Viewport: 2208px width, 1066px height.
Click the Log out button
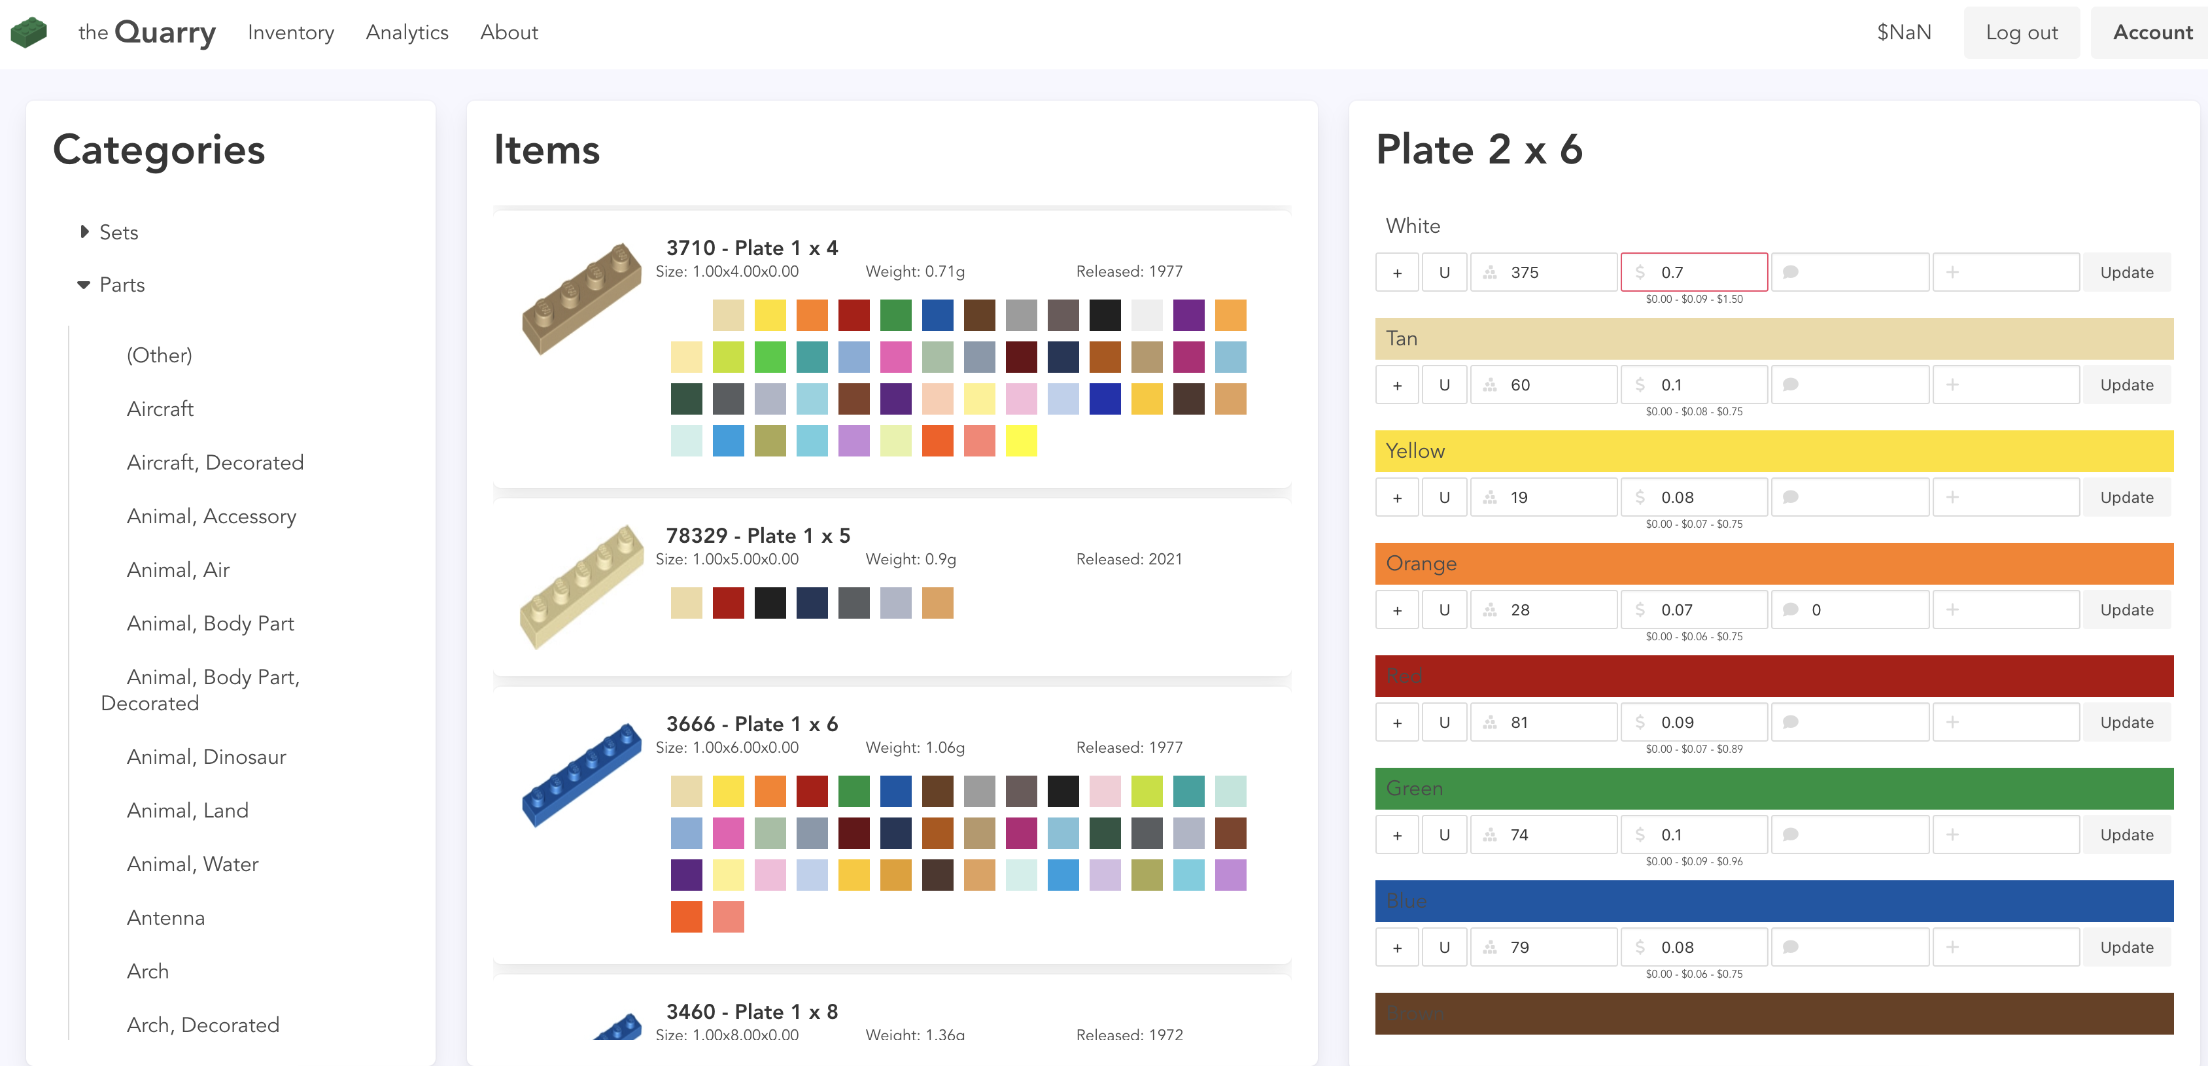point(2021,33)
